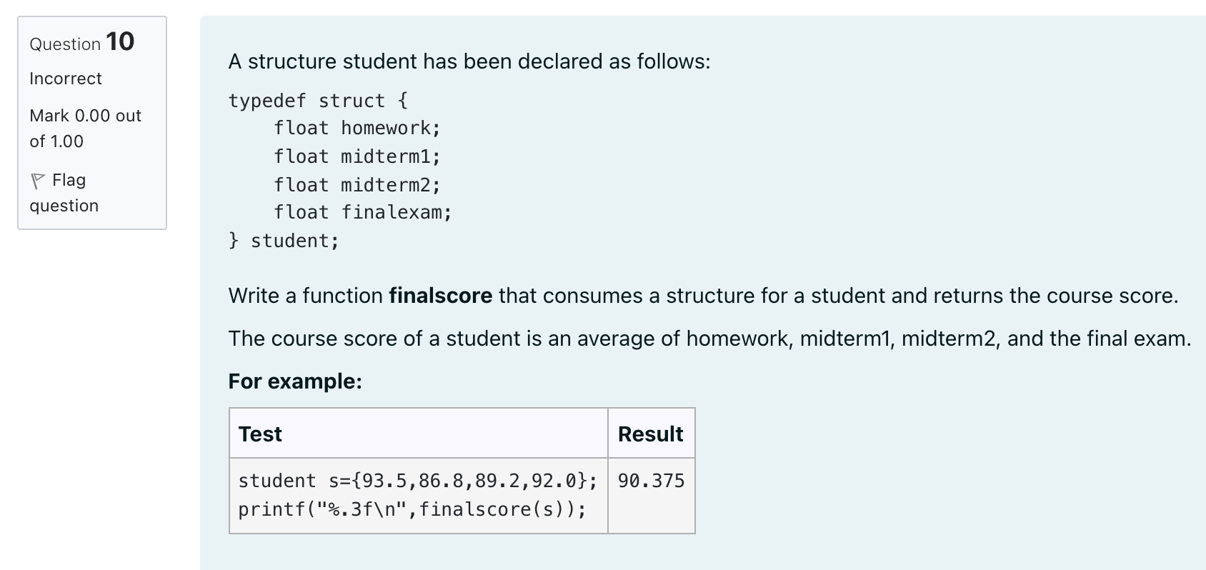Click the Question 10 heading

coord(82,42)
